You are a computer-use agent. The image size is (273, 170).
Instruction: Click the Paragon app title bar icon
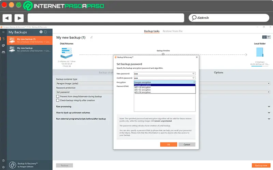click(x=1, y=27)
